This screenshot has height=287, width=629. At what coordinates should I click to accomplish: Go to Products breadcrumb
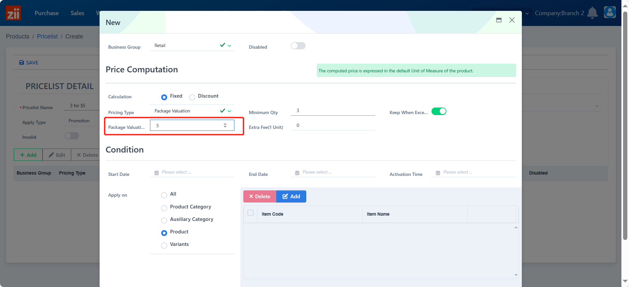coord(17,36)
